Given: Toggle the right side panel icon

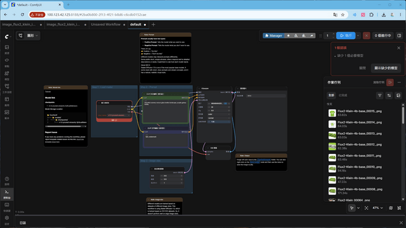Looking at the screenshot, I should (x=399, y=35).
